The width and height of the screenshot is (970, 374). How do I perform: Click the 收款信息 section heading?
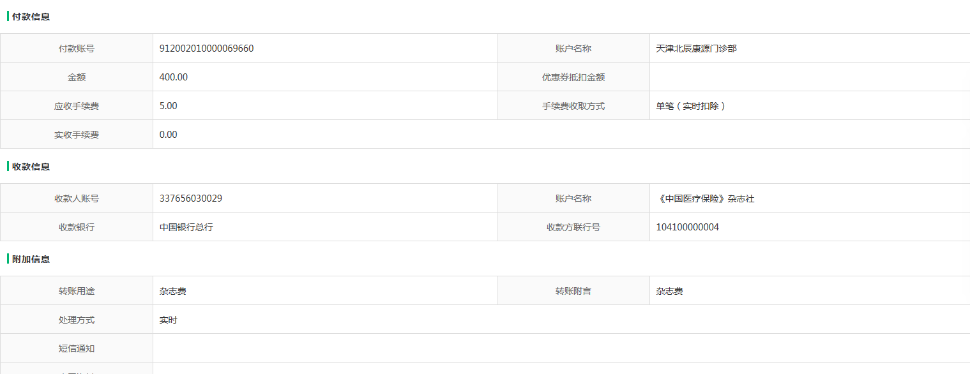(31, 167)
